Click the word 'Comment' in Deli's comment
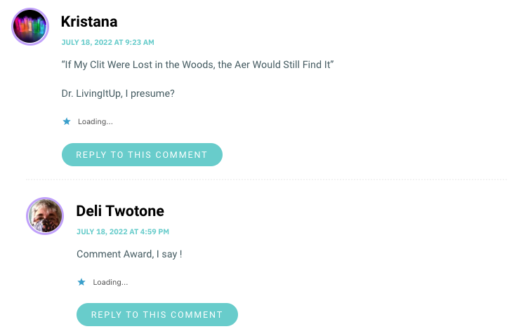The image size is (521, 336). [99, 254]
